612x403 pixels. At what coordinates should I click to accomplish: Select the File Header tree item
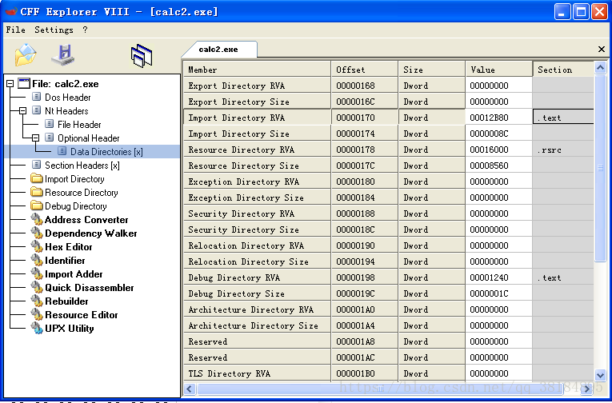point(79,125)
